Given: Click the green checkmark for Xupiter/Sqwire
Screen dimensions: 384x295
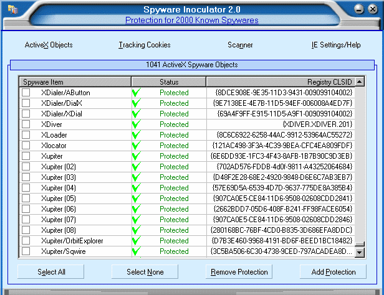Looking at the screenshot, I should pos(135,251).
